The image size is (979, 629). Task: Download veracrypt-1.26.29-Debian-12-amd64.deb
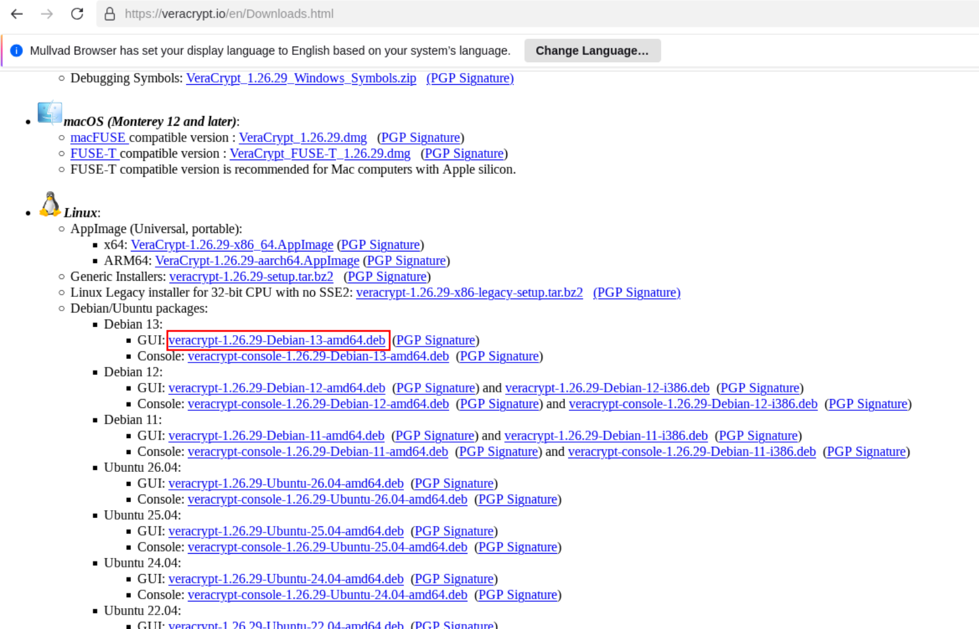point(277,388)
